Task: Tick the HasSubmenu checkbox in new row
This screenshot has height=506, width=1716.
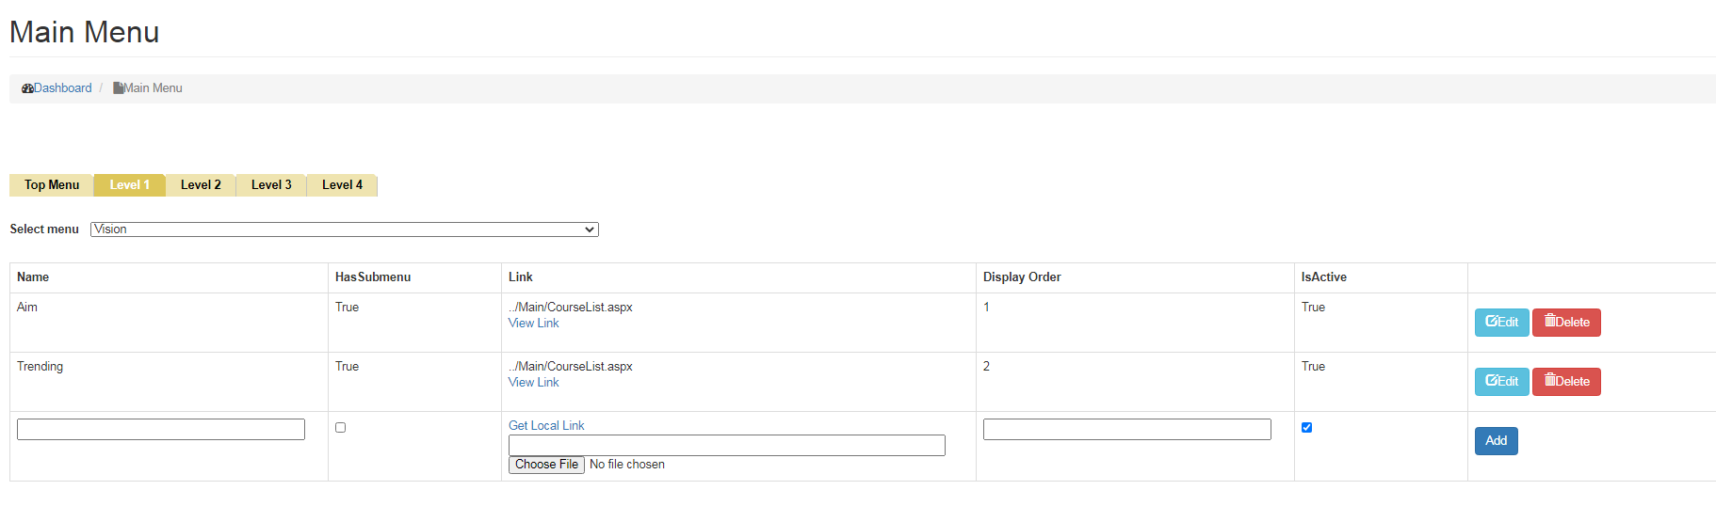Action: (341, 428)
